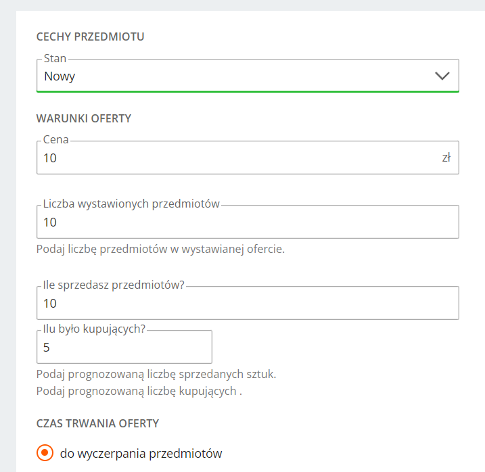
Task: Click the 'zł' currency suffix
Action: point(446,158)
